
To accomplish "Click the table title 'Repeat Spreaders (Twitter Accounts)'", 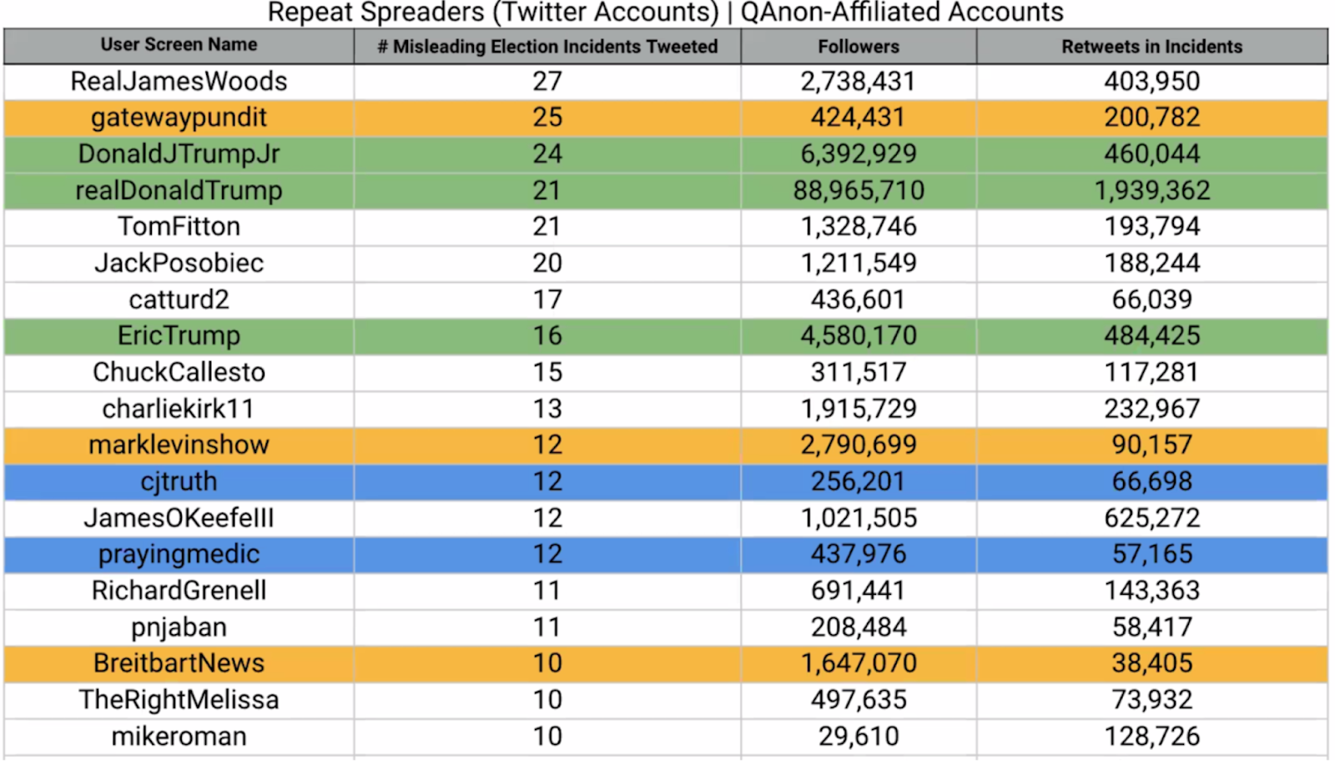I will click(492, 13).
